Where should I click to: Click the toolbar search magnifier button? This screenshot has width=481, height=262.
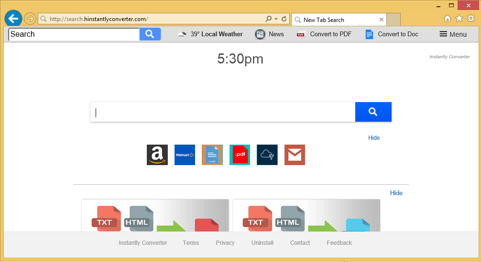pos(150,34)
